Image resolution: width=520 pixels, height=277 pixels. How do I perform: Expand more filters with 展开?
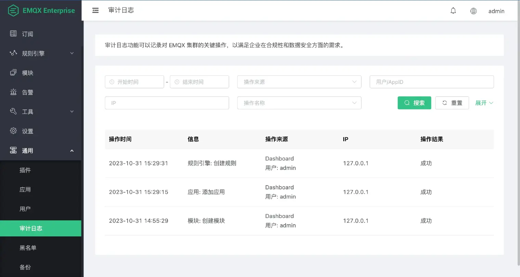pos(484,103)
